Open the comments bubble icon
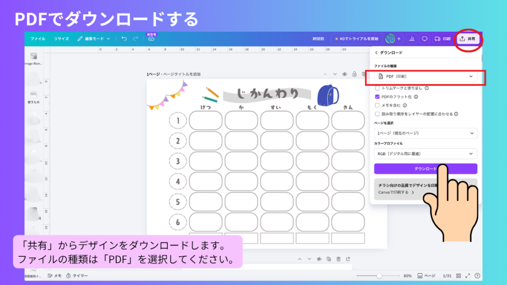507x285 pixels. click(425, 39)
